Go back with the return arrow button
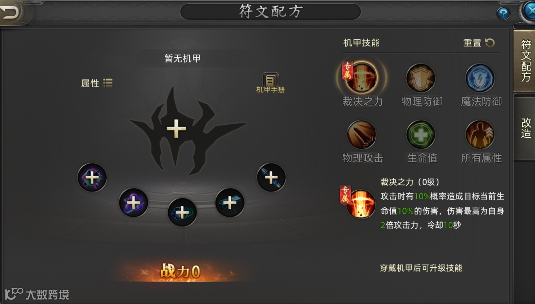535x304 pixels. pyautogui.click(x=11, y=13)
